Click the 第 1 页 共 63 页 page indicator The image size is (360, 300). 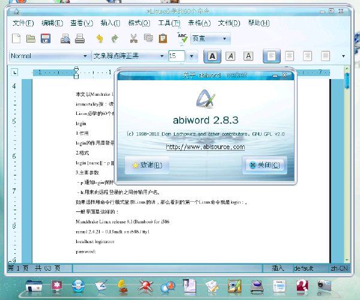pos(34,268)
